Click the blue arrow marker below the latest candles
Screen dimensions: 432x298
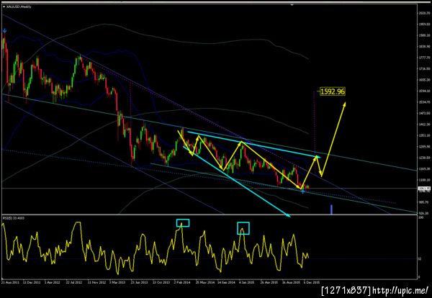(303, 191)
